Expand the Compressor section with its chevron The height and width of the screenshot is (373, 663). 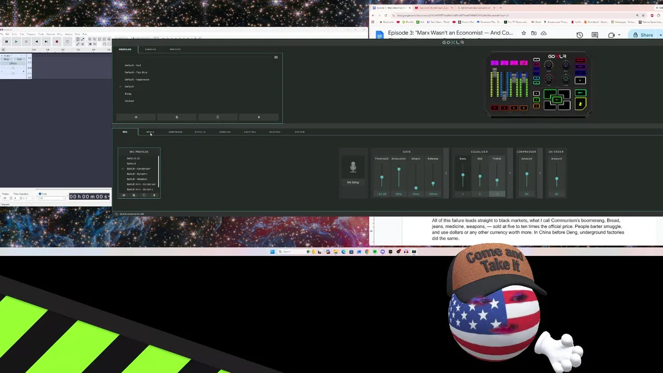tap(540, 173)
